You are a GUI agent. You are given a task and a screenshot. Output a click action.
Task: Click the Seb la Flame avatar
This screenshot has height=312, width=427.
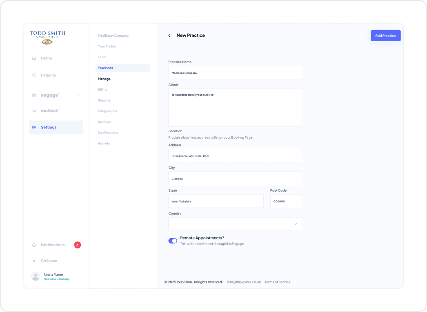click(x=36, y=277)
